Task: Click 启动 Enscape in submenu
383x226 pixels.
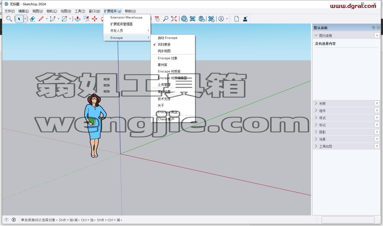Action: coord(173,38)
